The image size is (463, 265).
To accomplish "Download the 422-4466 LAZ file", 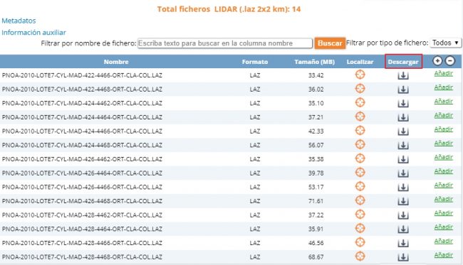I will 403,75.
